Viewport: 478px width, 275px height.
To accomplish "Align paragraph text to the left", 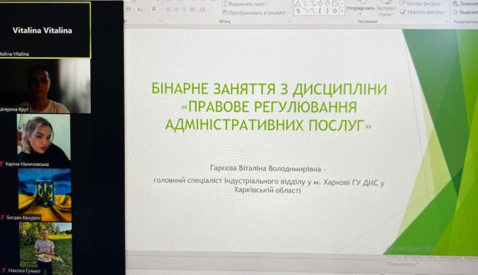I will click(x=168, y=10).
